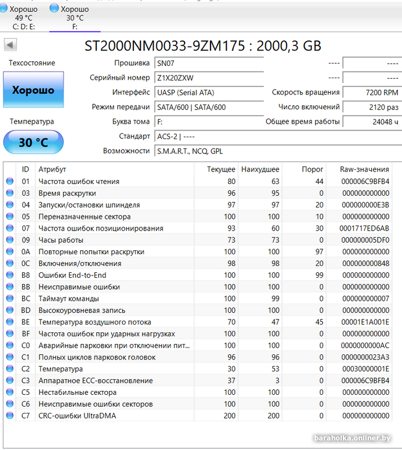Click the Серийный номер field Z1X20ZXW
Viewport: 402px width, 450px height.
208,78
